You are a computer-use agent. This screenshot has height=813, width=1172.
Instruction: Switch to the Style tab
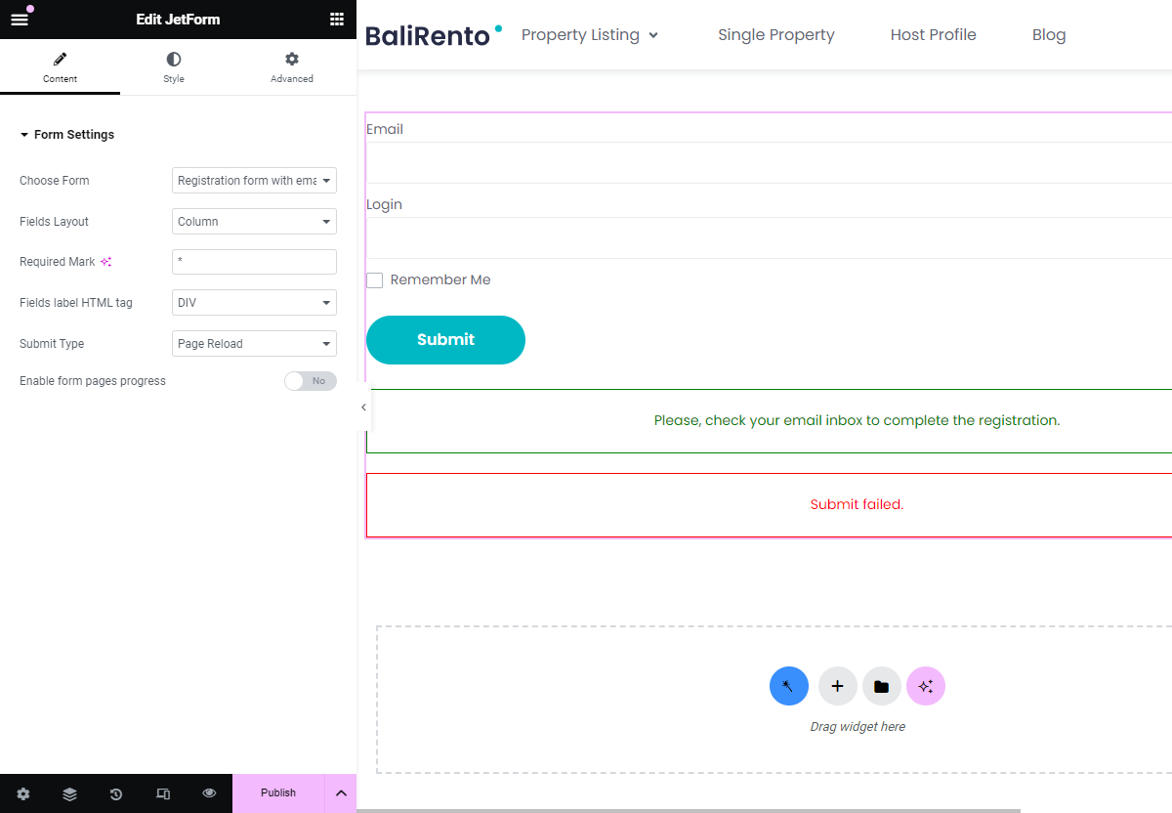(174, 66)
